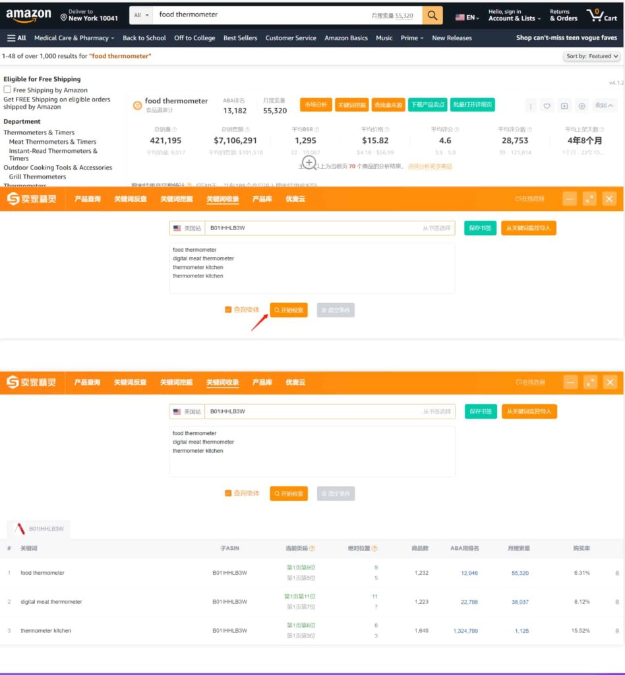Click the Amazon icon in food thermometer row
The image size is (625, 675).
[617, 573]
